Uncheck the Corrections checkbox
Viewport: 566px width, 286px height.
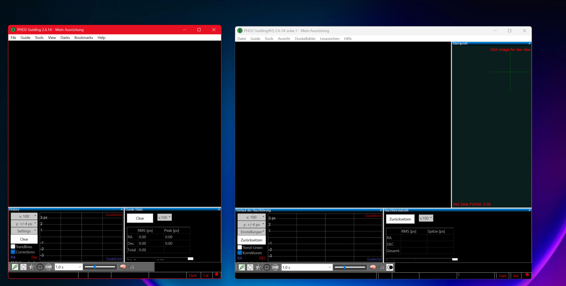coord(13,252)
